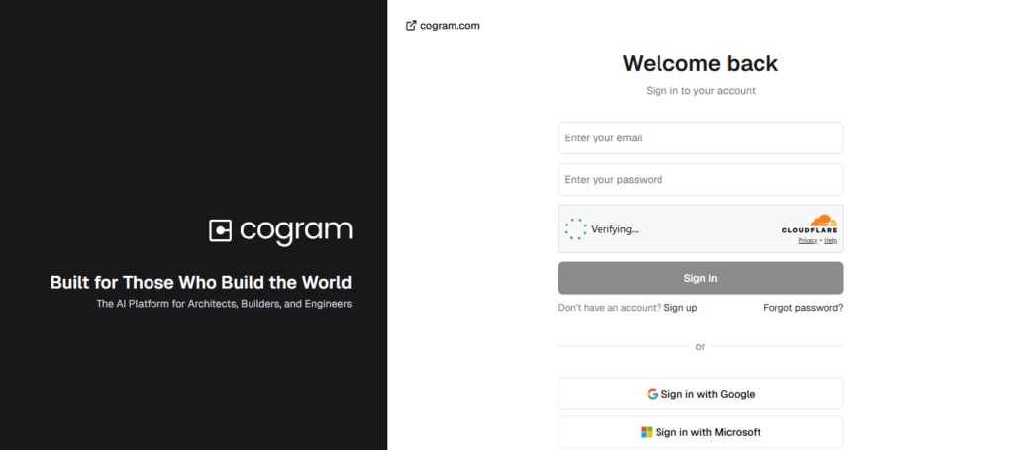Open the Sign up link
1014x450 pixels.
680,308
